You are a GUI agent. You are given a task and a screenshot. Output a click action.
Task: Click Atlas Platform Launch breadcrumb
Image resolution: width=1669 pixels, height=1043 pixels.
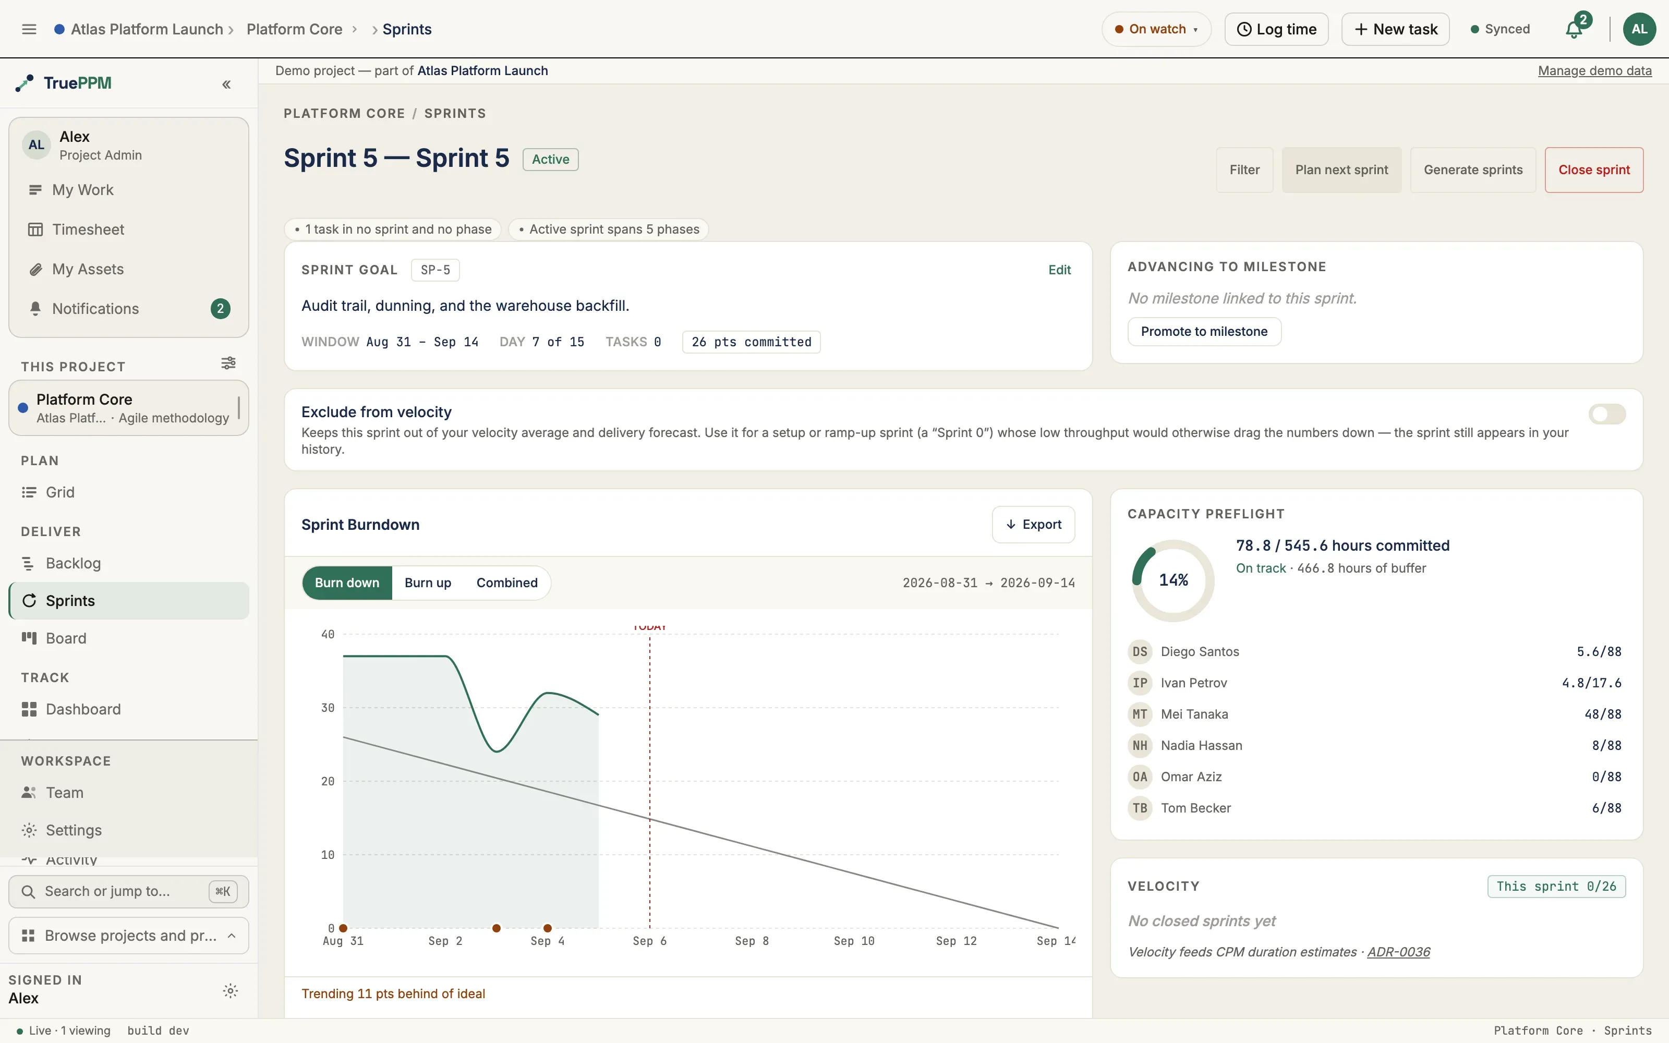tap(147, 29)
